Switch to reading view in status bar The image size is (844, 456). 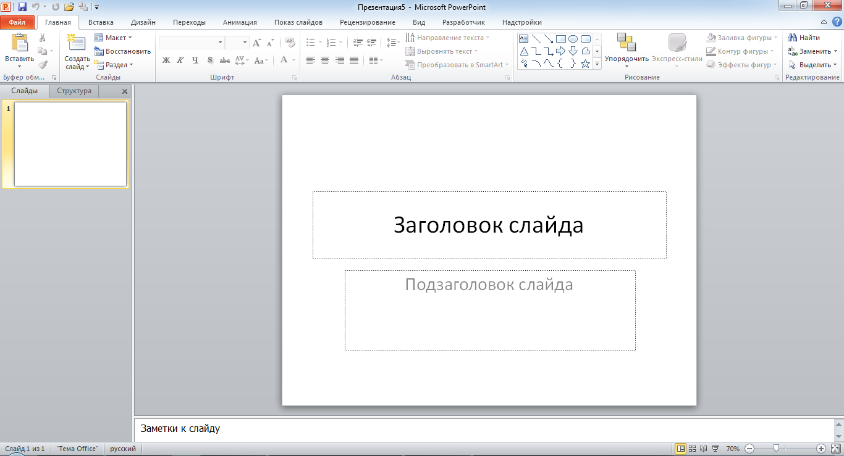tap(704, 449)
